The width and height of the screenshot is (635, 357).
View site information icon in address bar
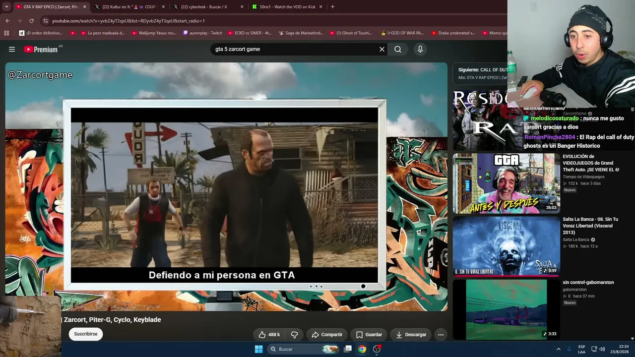pos(46,21)
